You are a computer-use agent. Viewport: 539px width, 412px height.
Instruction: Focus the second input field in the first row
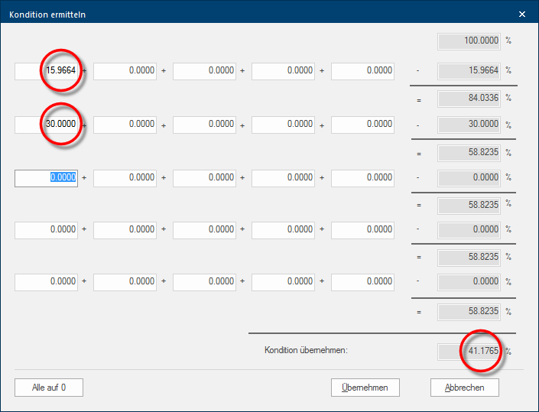pos(125,71)
